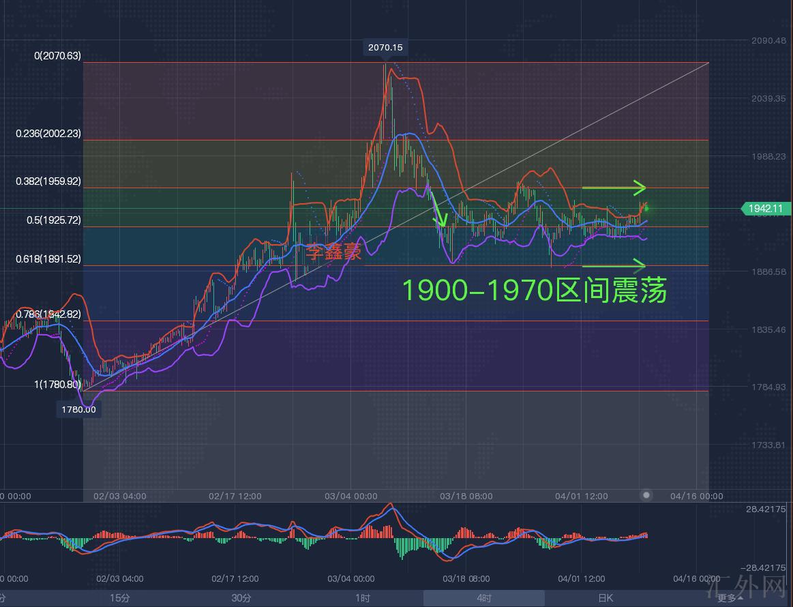This screenshot has width=793, height=607.
Task: Click the lower green right-pointing arrow annotation
Action: coord(612,265)
